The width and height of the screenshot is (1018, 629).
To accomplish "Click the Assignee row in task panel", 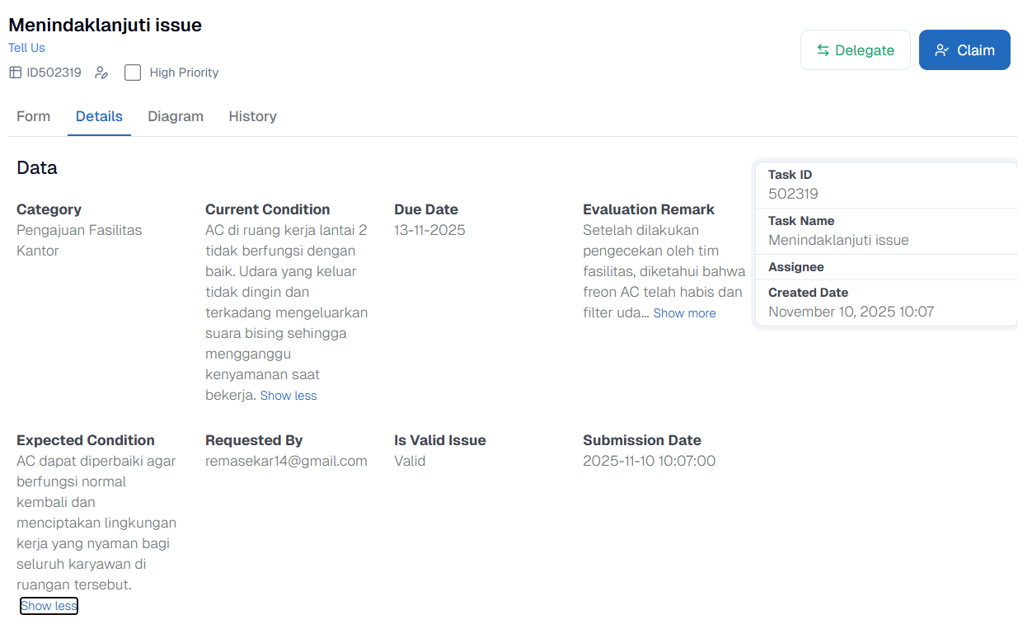I will click(886, 267).
